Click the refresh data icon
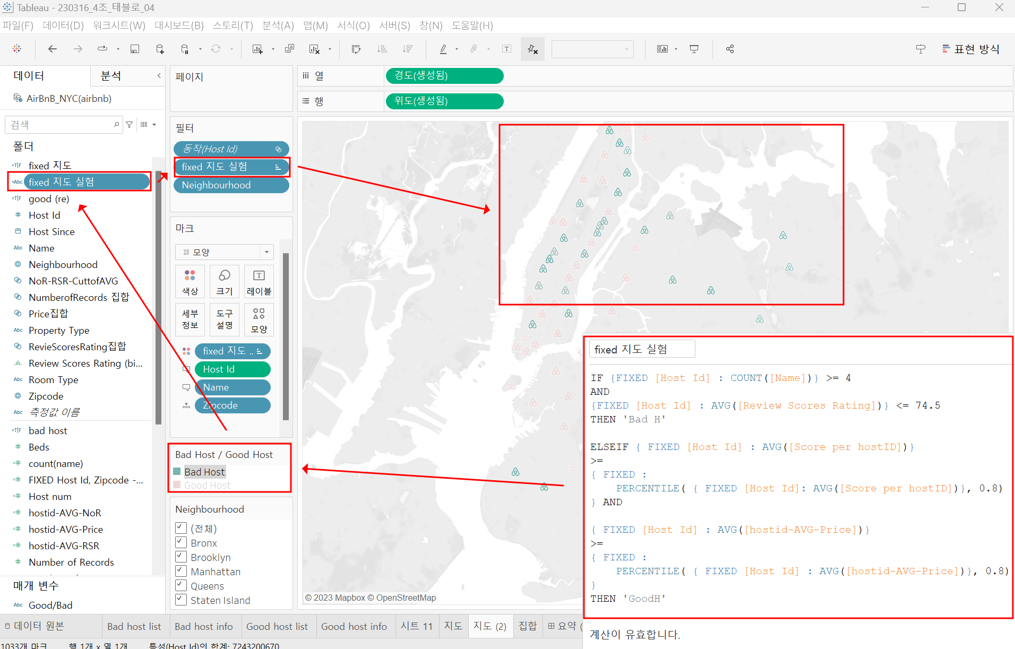Screen dimensions: 1015x649 (x=216, y=49)
